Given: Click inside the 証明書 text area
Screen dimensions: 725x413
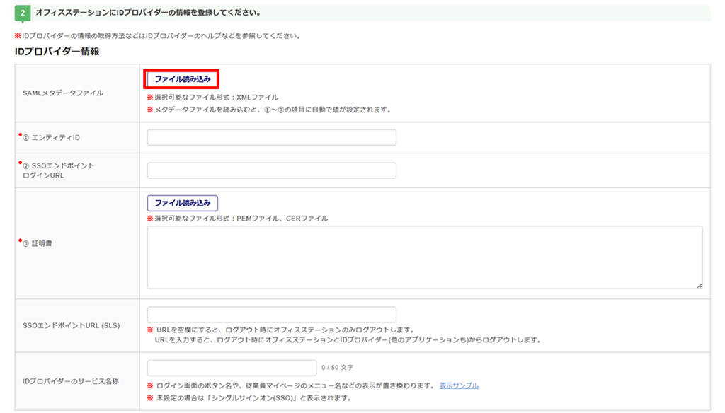Looking at the screenshot, I should click(x=425, y=257).
